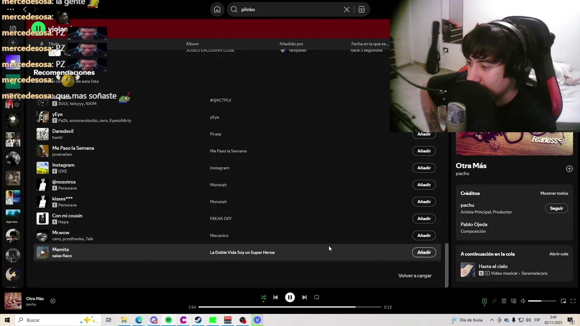Add 'kisses***' to the playlist
The image size is (580, 326).
(x=424, y=201)
